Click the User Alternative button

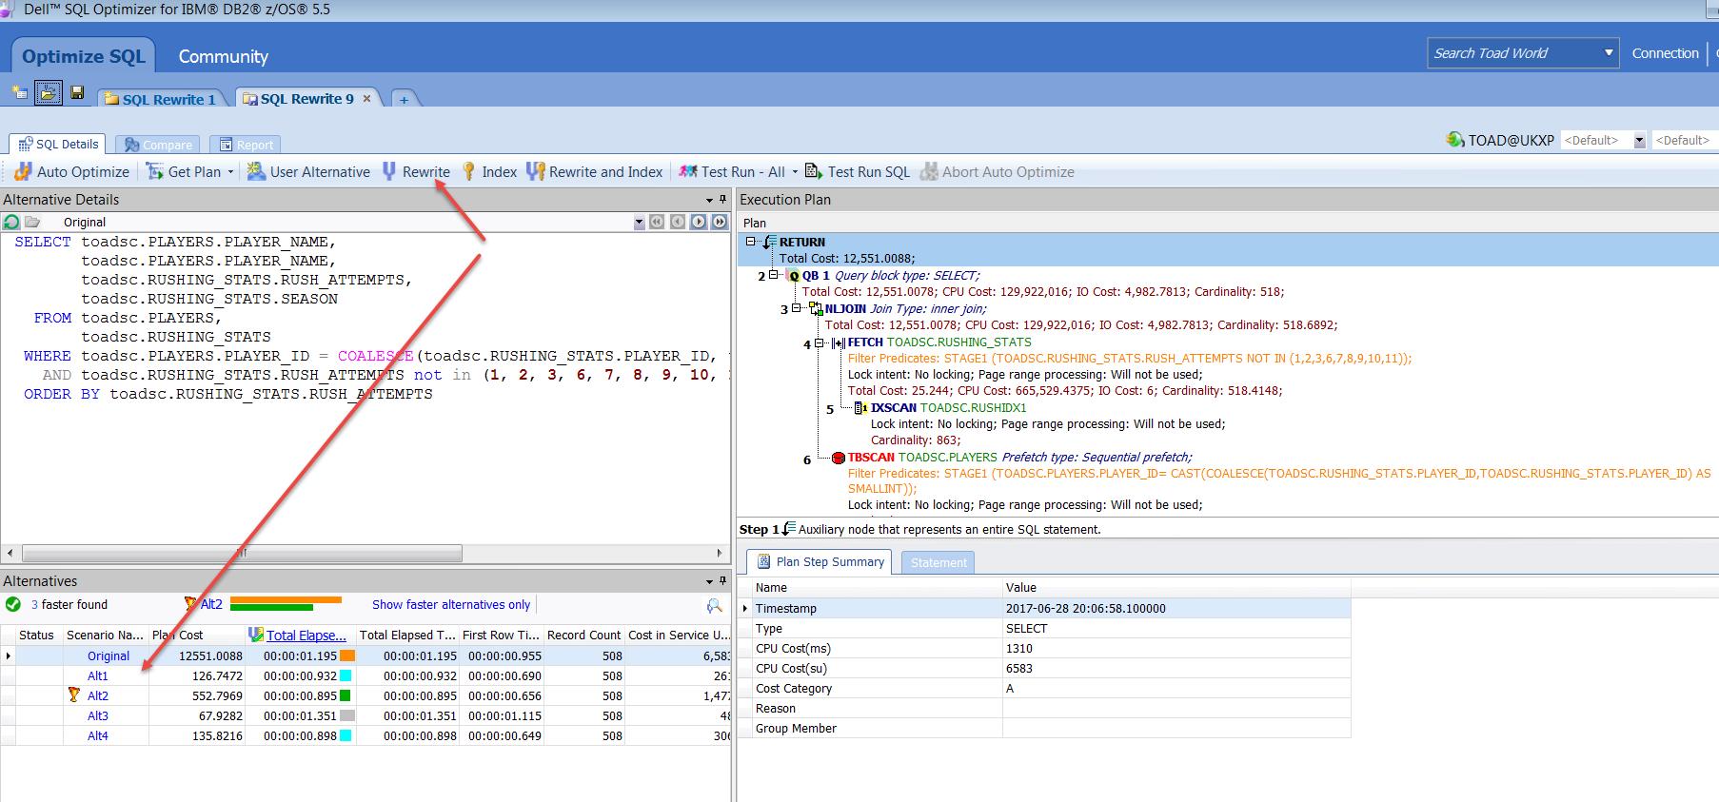click(308, 172)
